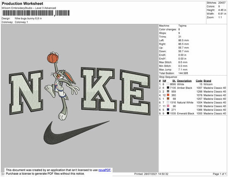The image size is (228, 177).
Task: Click code 1366 in the stop sequence
Action: [199, 110]
